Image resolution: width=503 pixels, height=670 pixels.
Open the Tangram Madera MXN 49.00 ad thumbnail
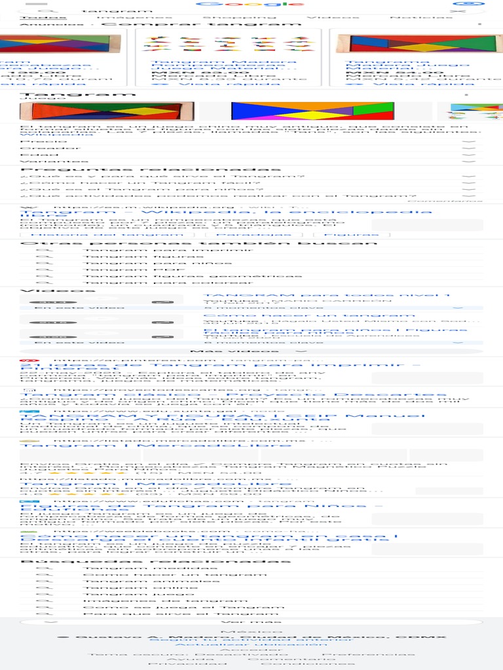pos(228,44)
